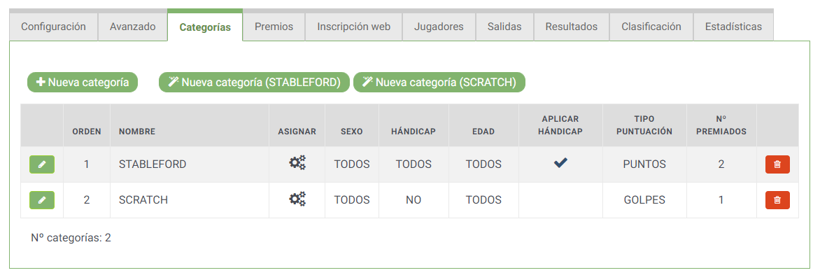Select the Jugadores tab

tap(439, 27)
